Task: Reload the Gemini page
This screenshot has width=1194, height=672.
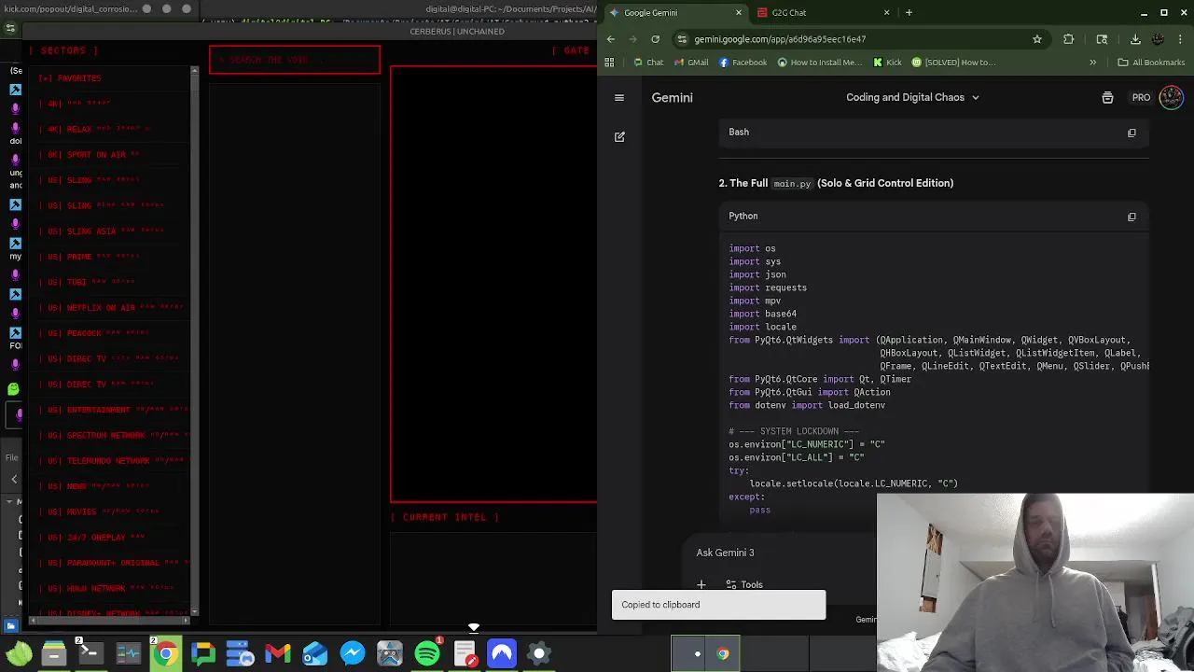Action: [x=655, y=39]
